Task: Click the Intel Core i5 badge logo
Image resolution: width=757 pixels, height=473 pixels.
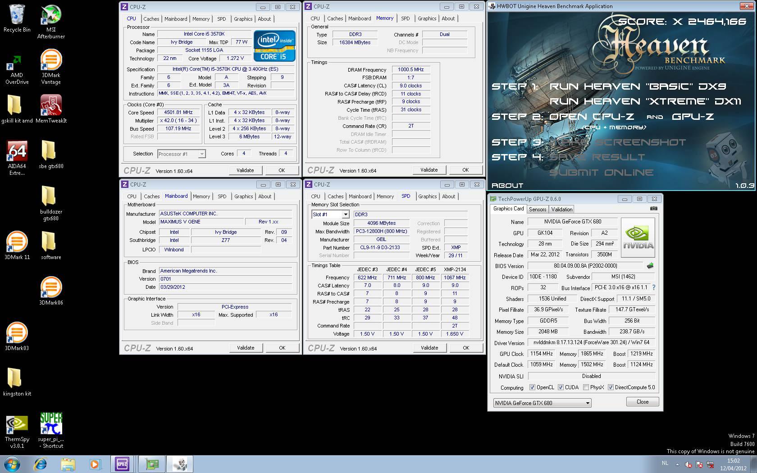Action: 274,45
